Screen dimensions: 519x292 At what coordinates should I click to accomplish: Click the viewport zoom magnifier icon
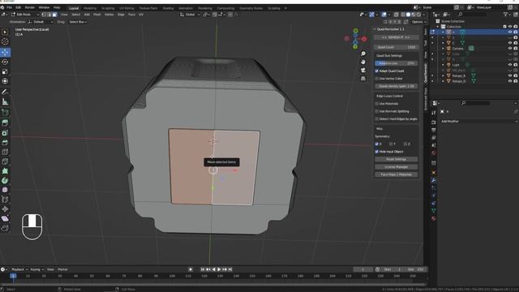[363, 54]
